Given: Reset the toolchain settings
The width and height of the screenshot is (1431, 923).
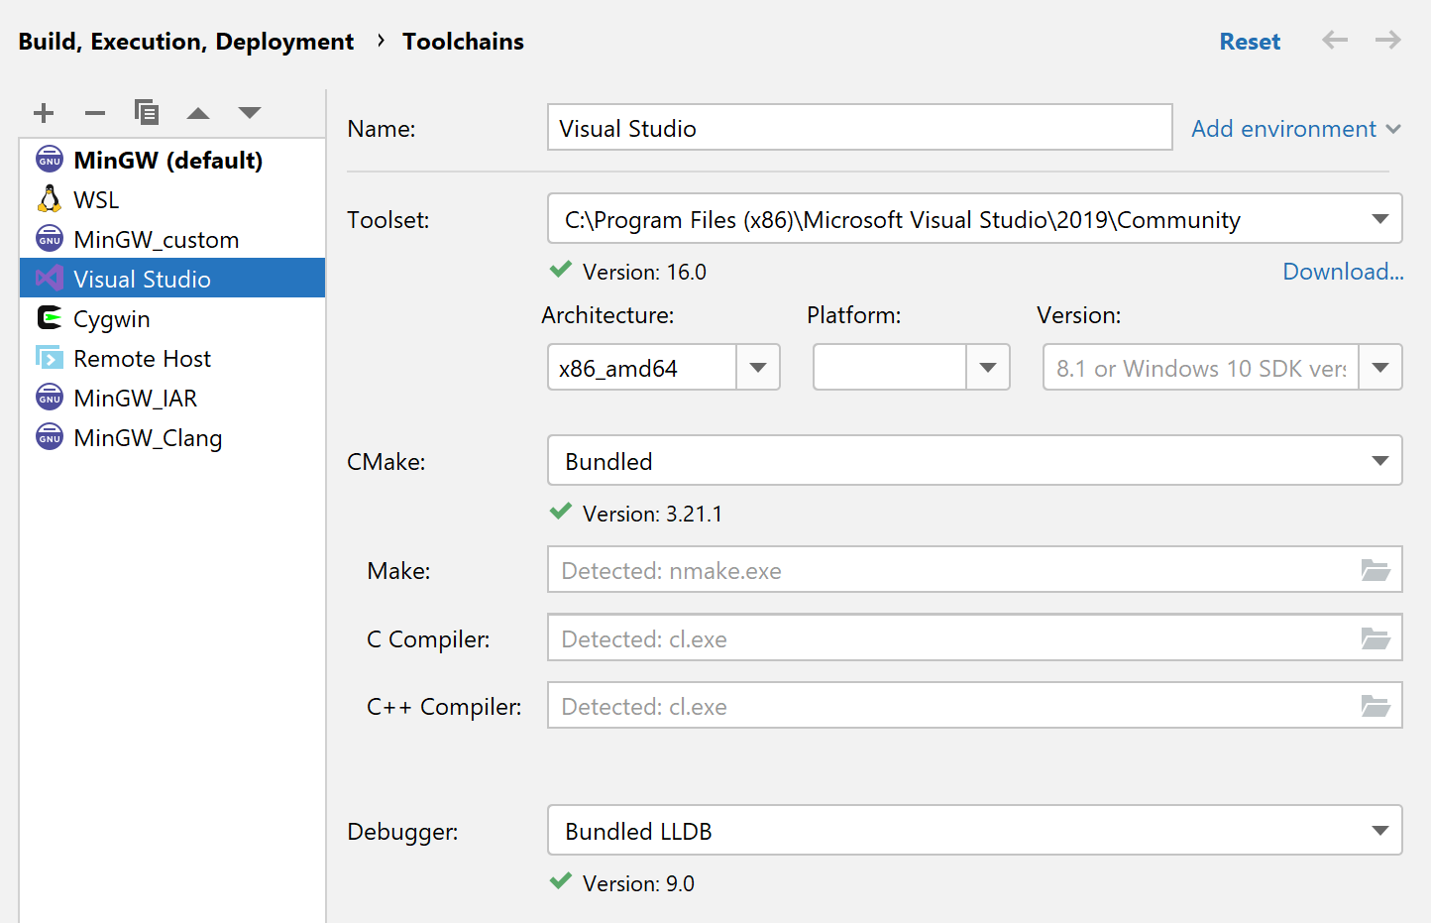Looking at the screenshot, I should [1250, 41].
